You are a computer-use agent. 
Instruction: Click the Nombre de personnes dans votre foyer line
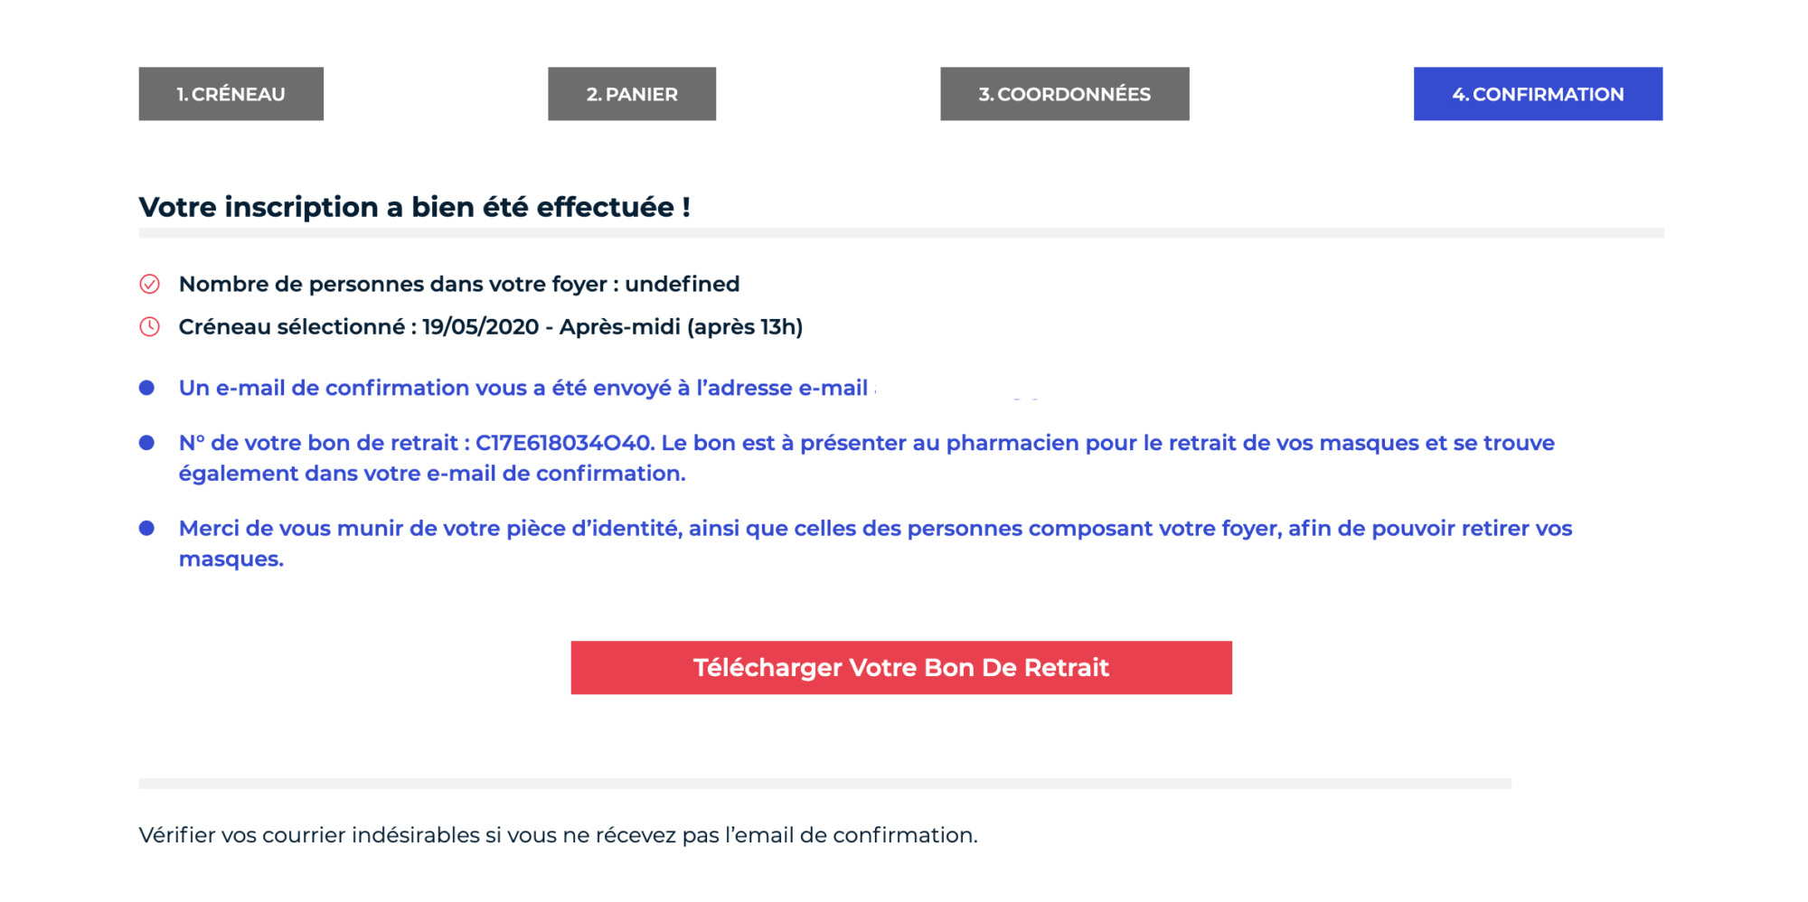point(459,285)
